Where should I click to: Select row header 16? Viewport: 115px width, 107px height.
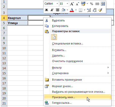click(x=4, y=78)
